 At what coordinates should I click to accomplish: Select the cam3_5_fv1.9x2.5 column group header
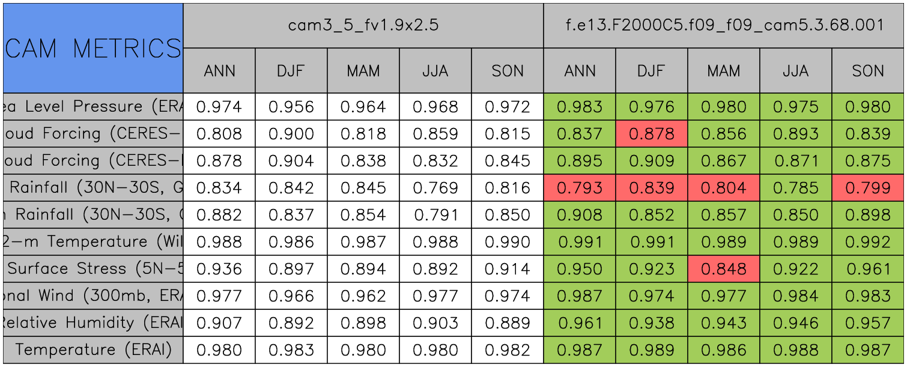(x=363, y=25)
